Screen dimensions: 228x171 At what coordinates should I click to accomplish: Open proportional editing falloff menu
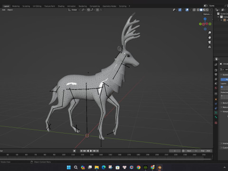click(x=101, y=10)
